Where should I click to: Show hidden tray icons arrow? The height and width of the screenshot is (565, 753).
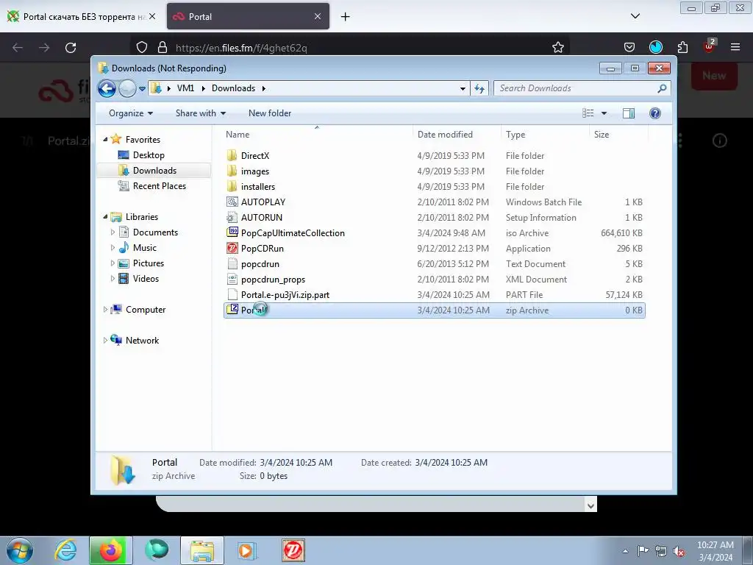tap(625, 551)
